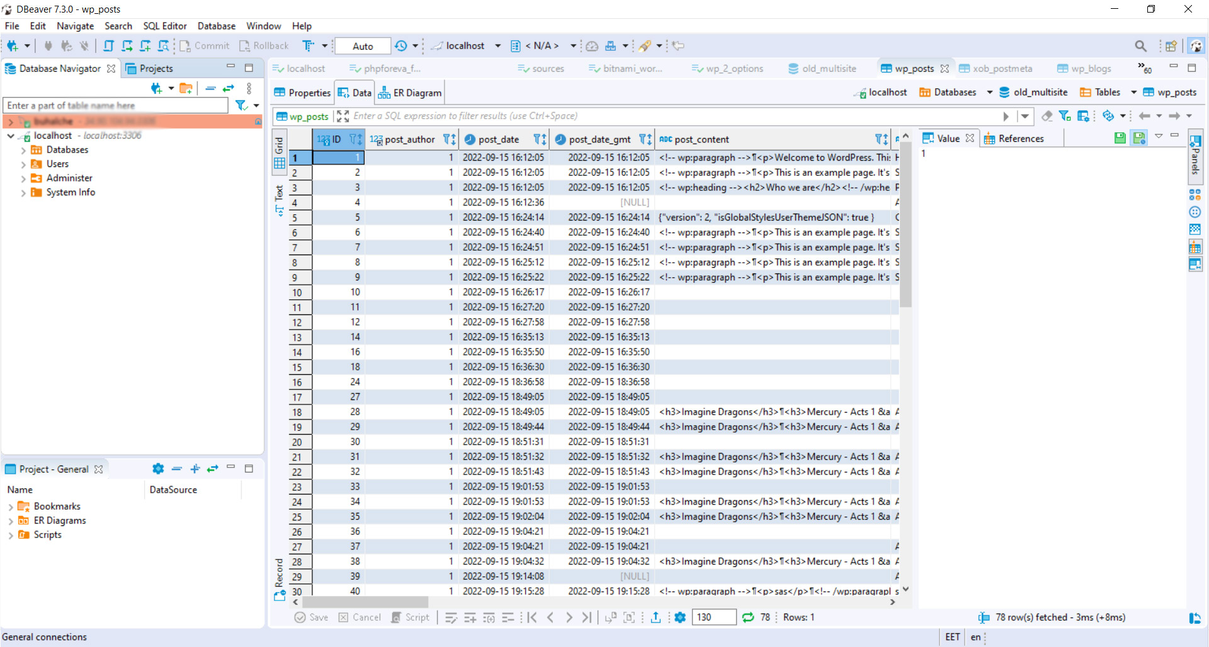Click the search magnifier icon in toolbar
This screenshot has width=1209, height=647.
1140,46
